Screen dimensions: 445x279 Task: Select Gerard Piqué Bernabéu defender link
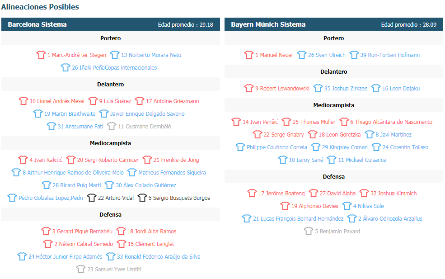[82, 231]
